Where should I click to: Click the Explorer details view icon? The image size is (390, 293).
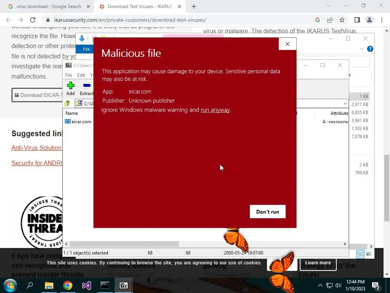pyautogui.click(x=360, y=254)
